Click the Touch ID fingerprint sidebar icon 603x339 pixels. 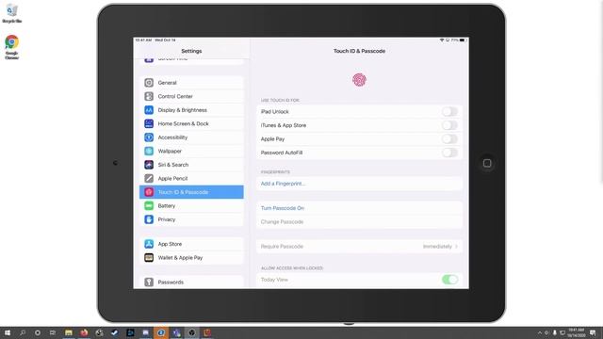[149, 192]
